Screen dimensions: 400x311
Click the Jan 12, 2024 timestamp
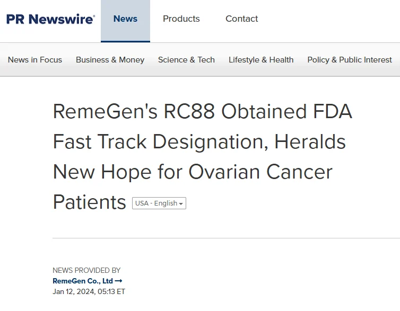[89, 291]
